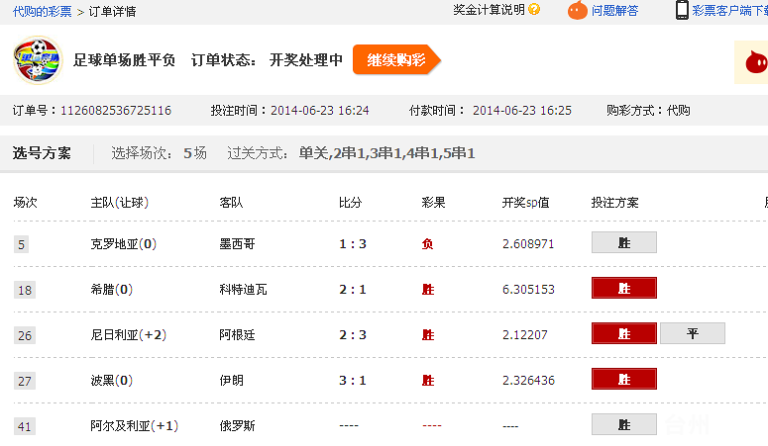Open the 代购的彩票 breadcrumb link
The image size is (768, 446).
[42, 12]
